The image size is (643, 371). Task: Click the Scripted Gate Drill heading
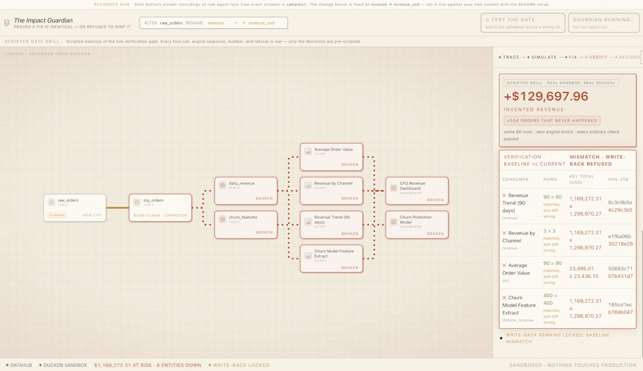pos(32,41)
